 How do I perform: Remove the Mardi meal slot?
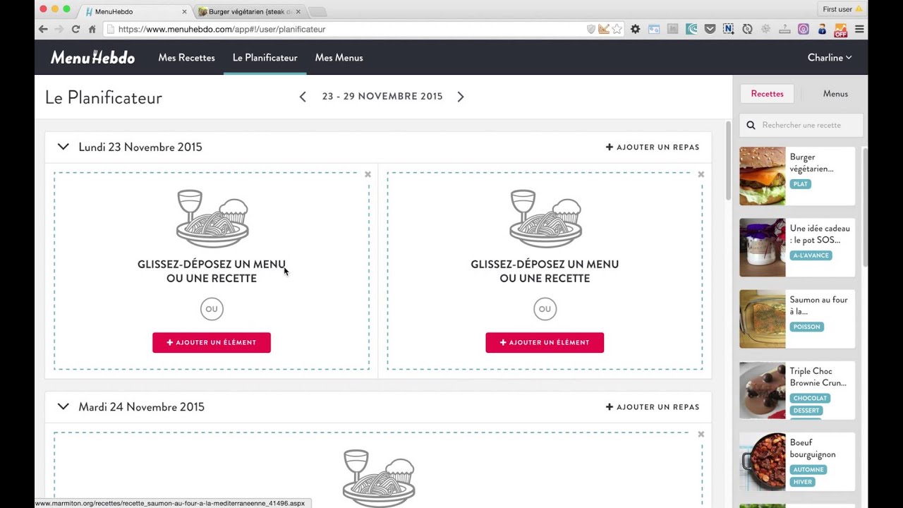point(701,434)
